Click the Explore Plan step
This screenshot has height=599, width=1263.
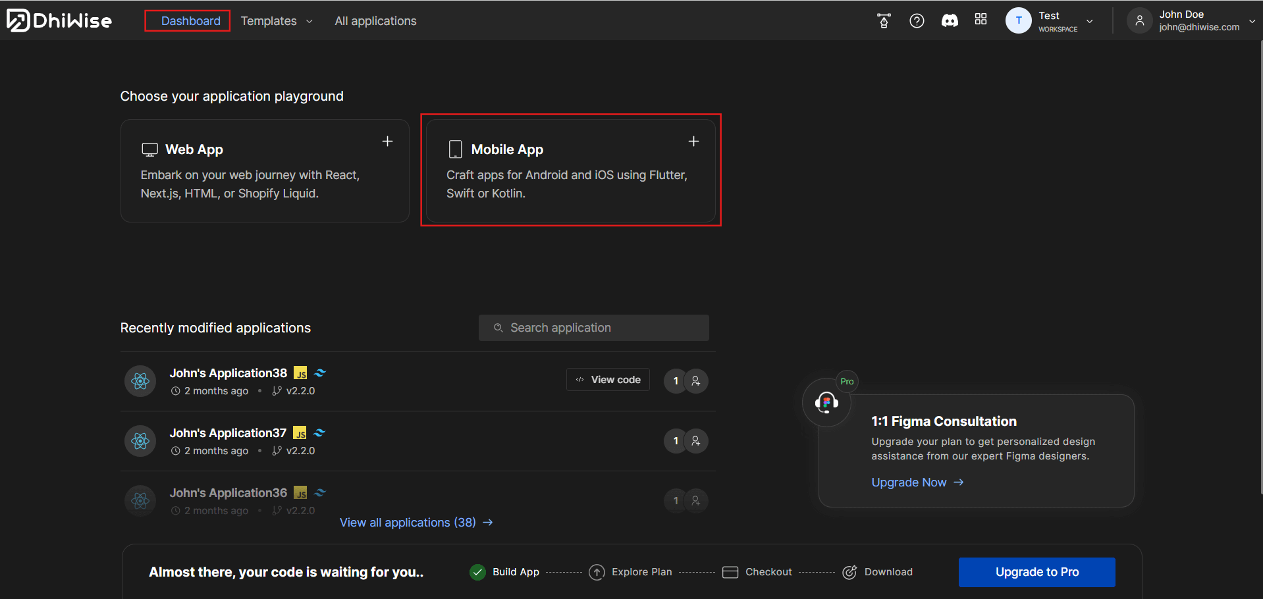click(x=630, y=572)
